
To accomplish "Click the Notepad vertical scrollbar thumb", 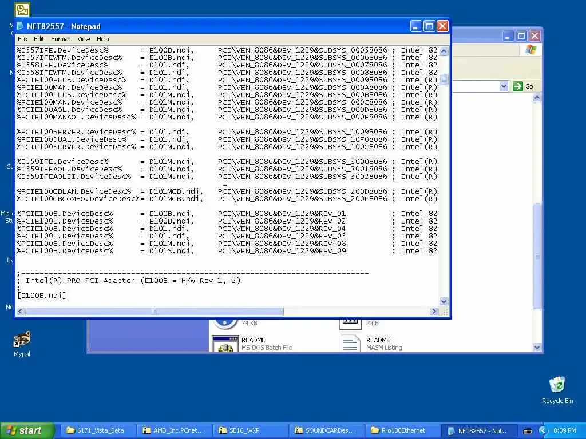I will 444,80.
